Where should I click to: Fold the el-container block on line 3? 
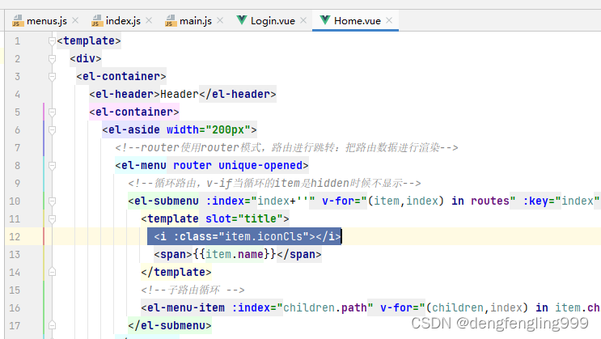pos(52,77)
